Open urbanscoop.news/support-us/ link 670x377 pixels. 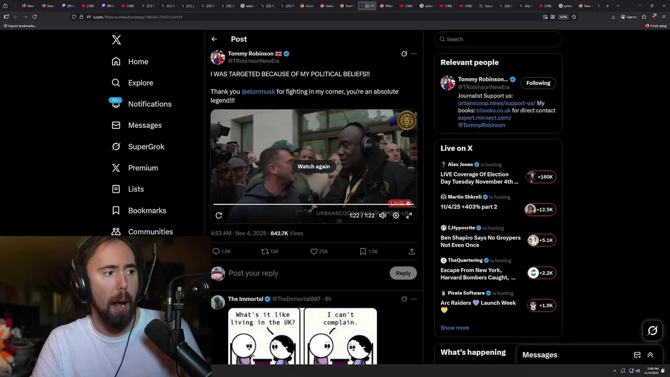497,103
